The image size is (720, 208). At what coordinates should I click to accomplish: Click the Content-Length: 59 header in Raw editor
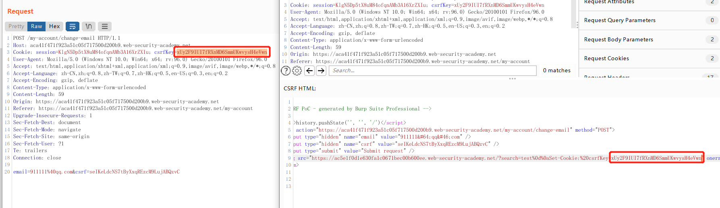(38, 94)
